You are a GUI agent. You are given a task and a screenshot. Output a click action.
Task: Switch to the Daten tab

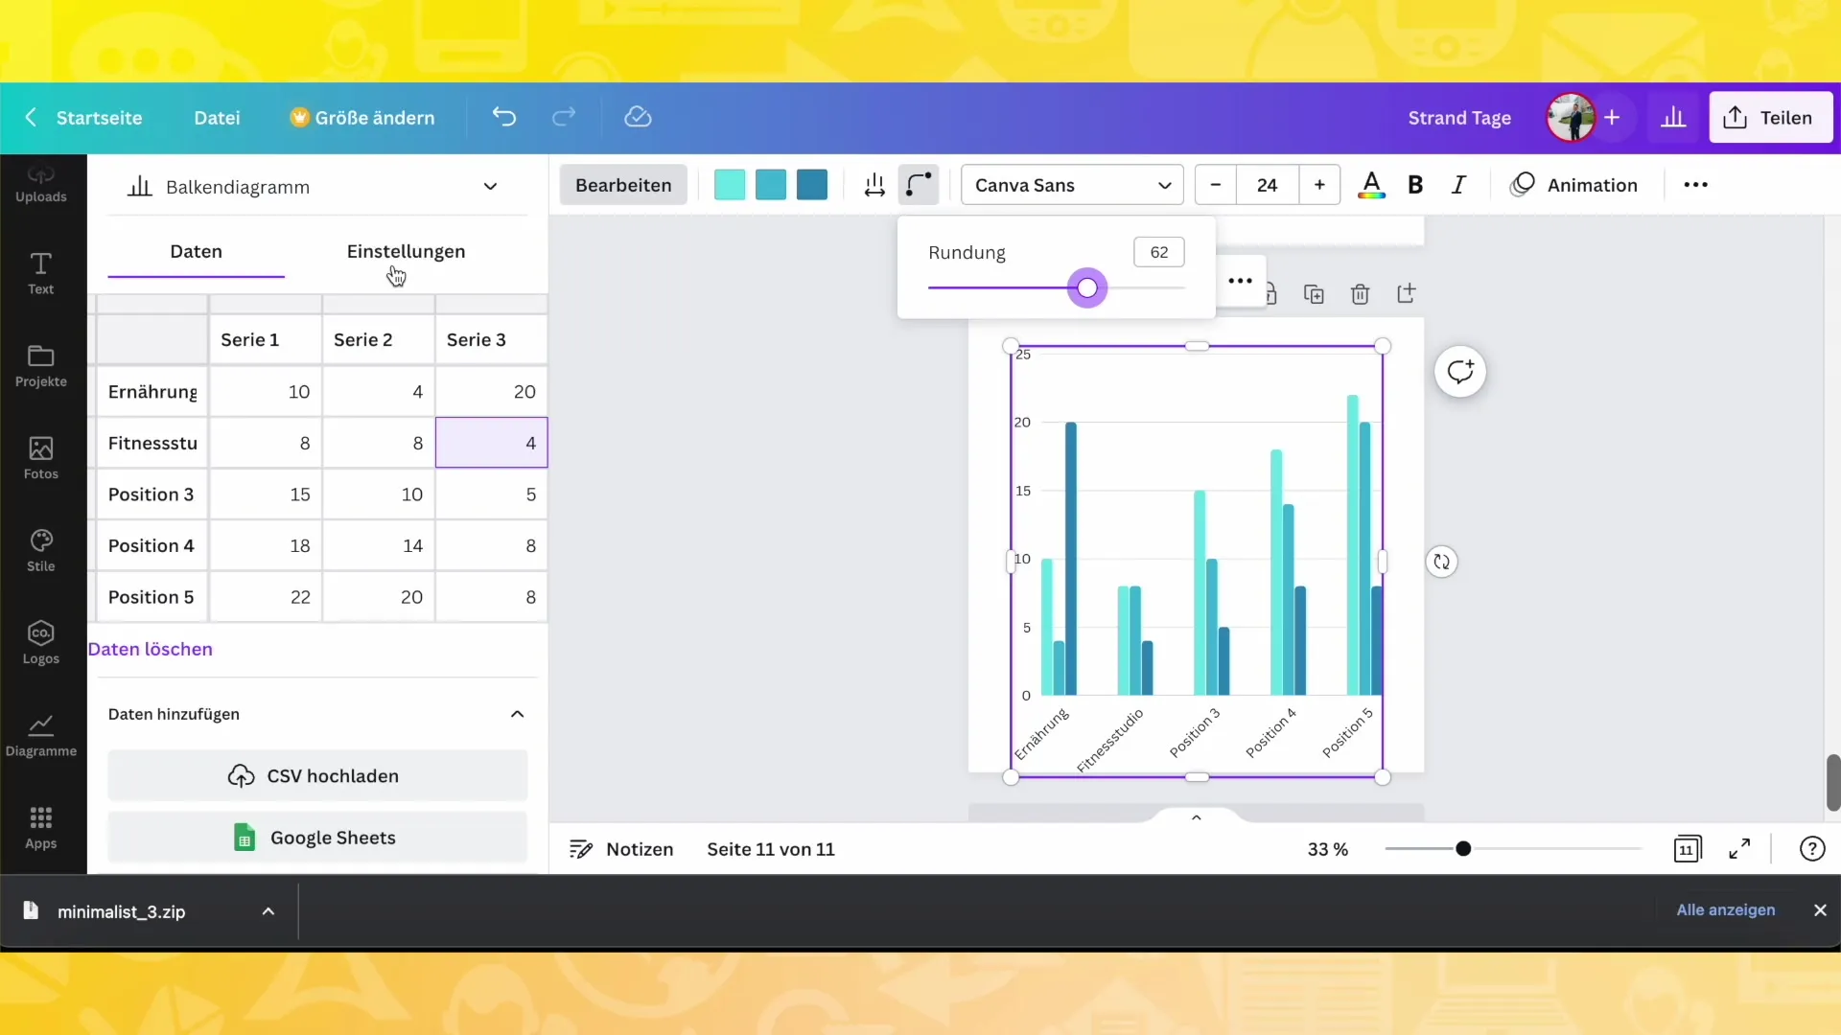pos(196,251)
